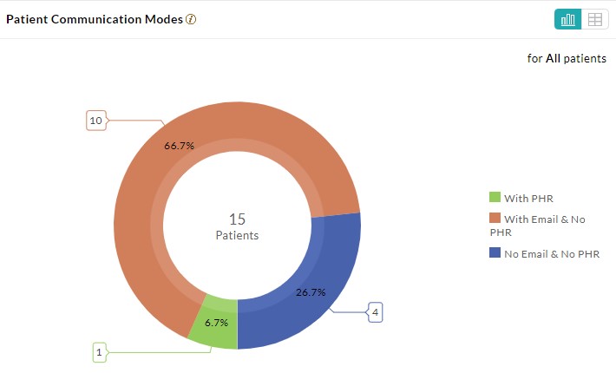Click the orange With Email legend swatch

point(495,219)
